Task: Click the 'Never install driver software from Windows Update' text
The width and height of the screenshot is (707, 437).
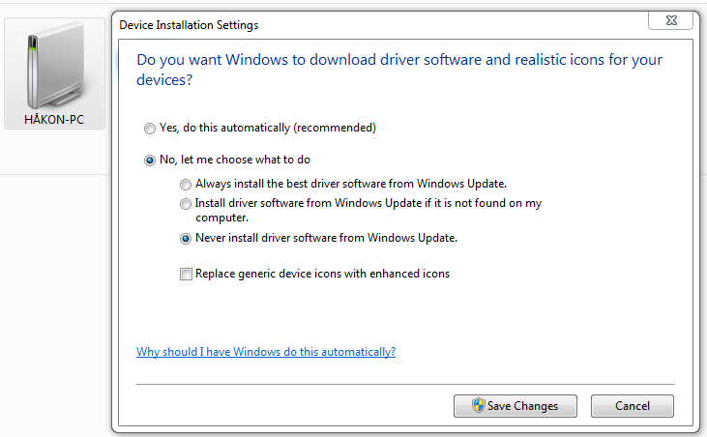Action: pyautogui.click(x=327, y=238)
